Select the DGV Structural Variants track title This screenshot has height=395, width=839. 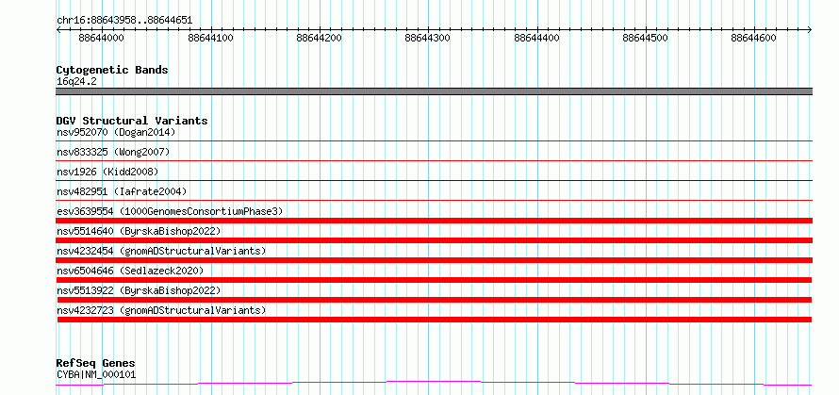click(x=132, y=121)
